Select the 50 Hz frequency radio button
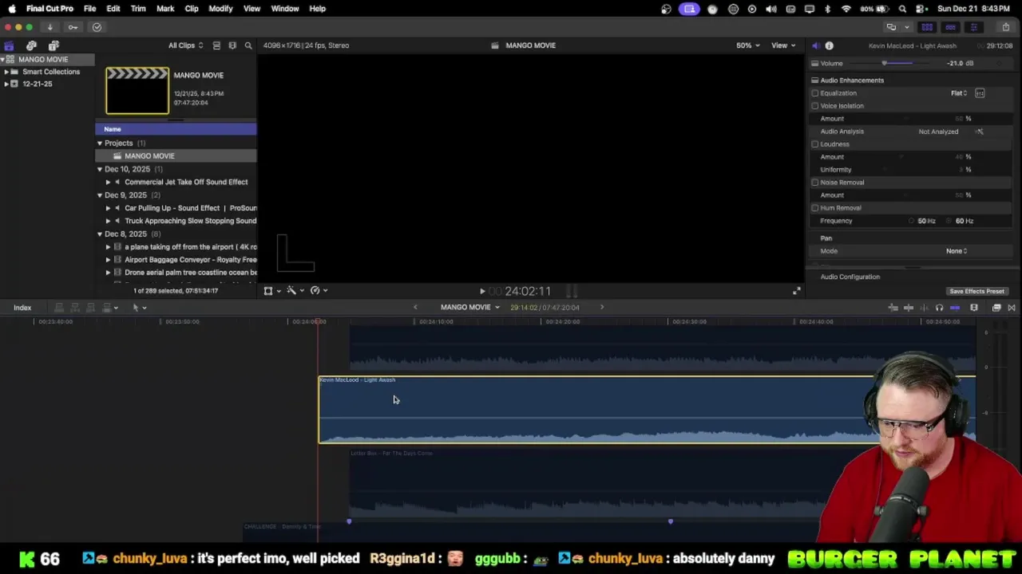Viewport: 1022px width, 574px height. click(x=912, y=221)
